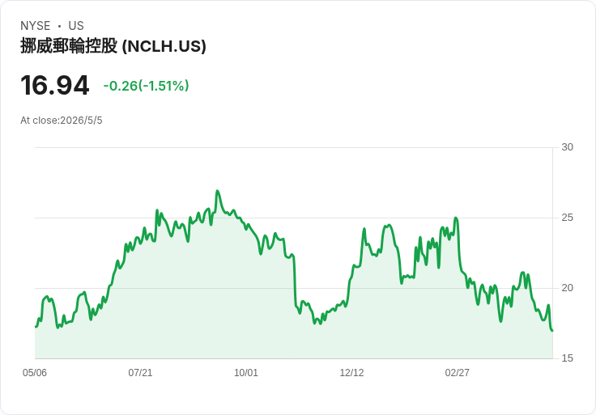Click the 20 y-axis price label
This screenshot has width=596, height=415.
click(x=567, y=288)
